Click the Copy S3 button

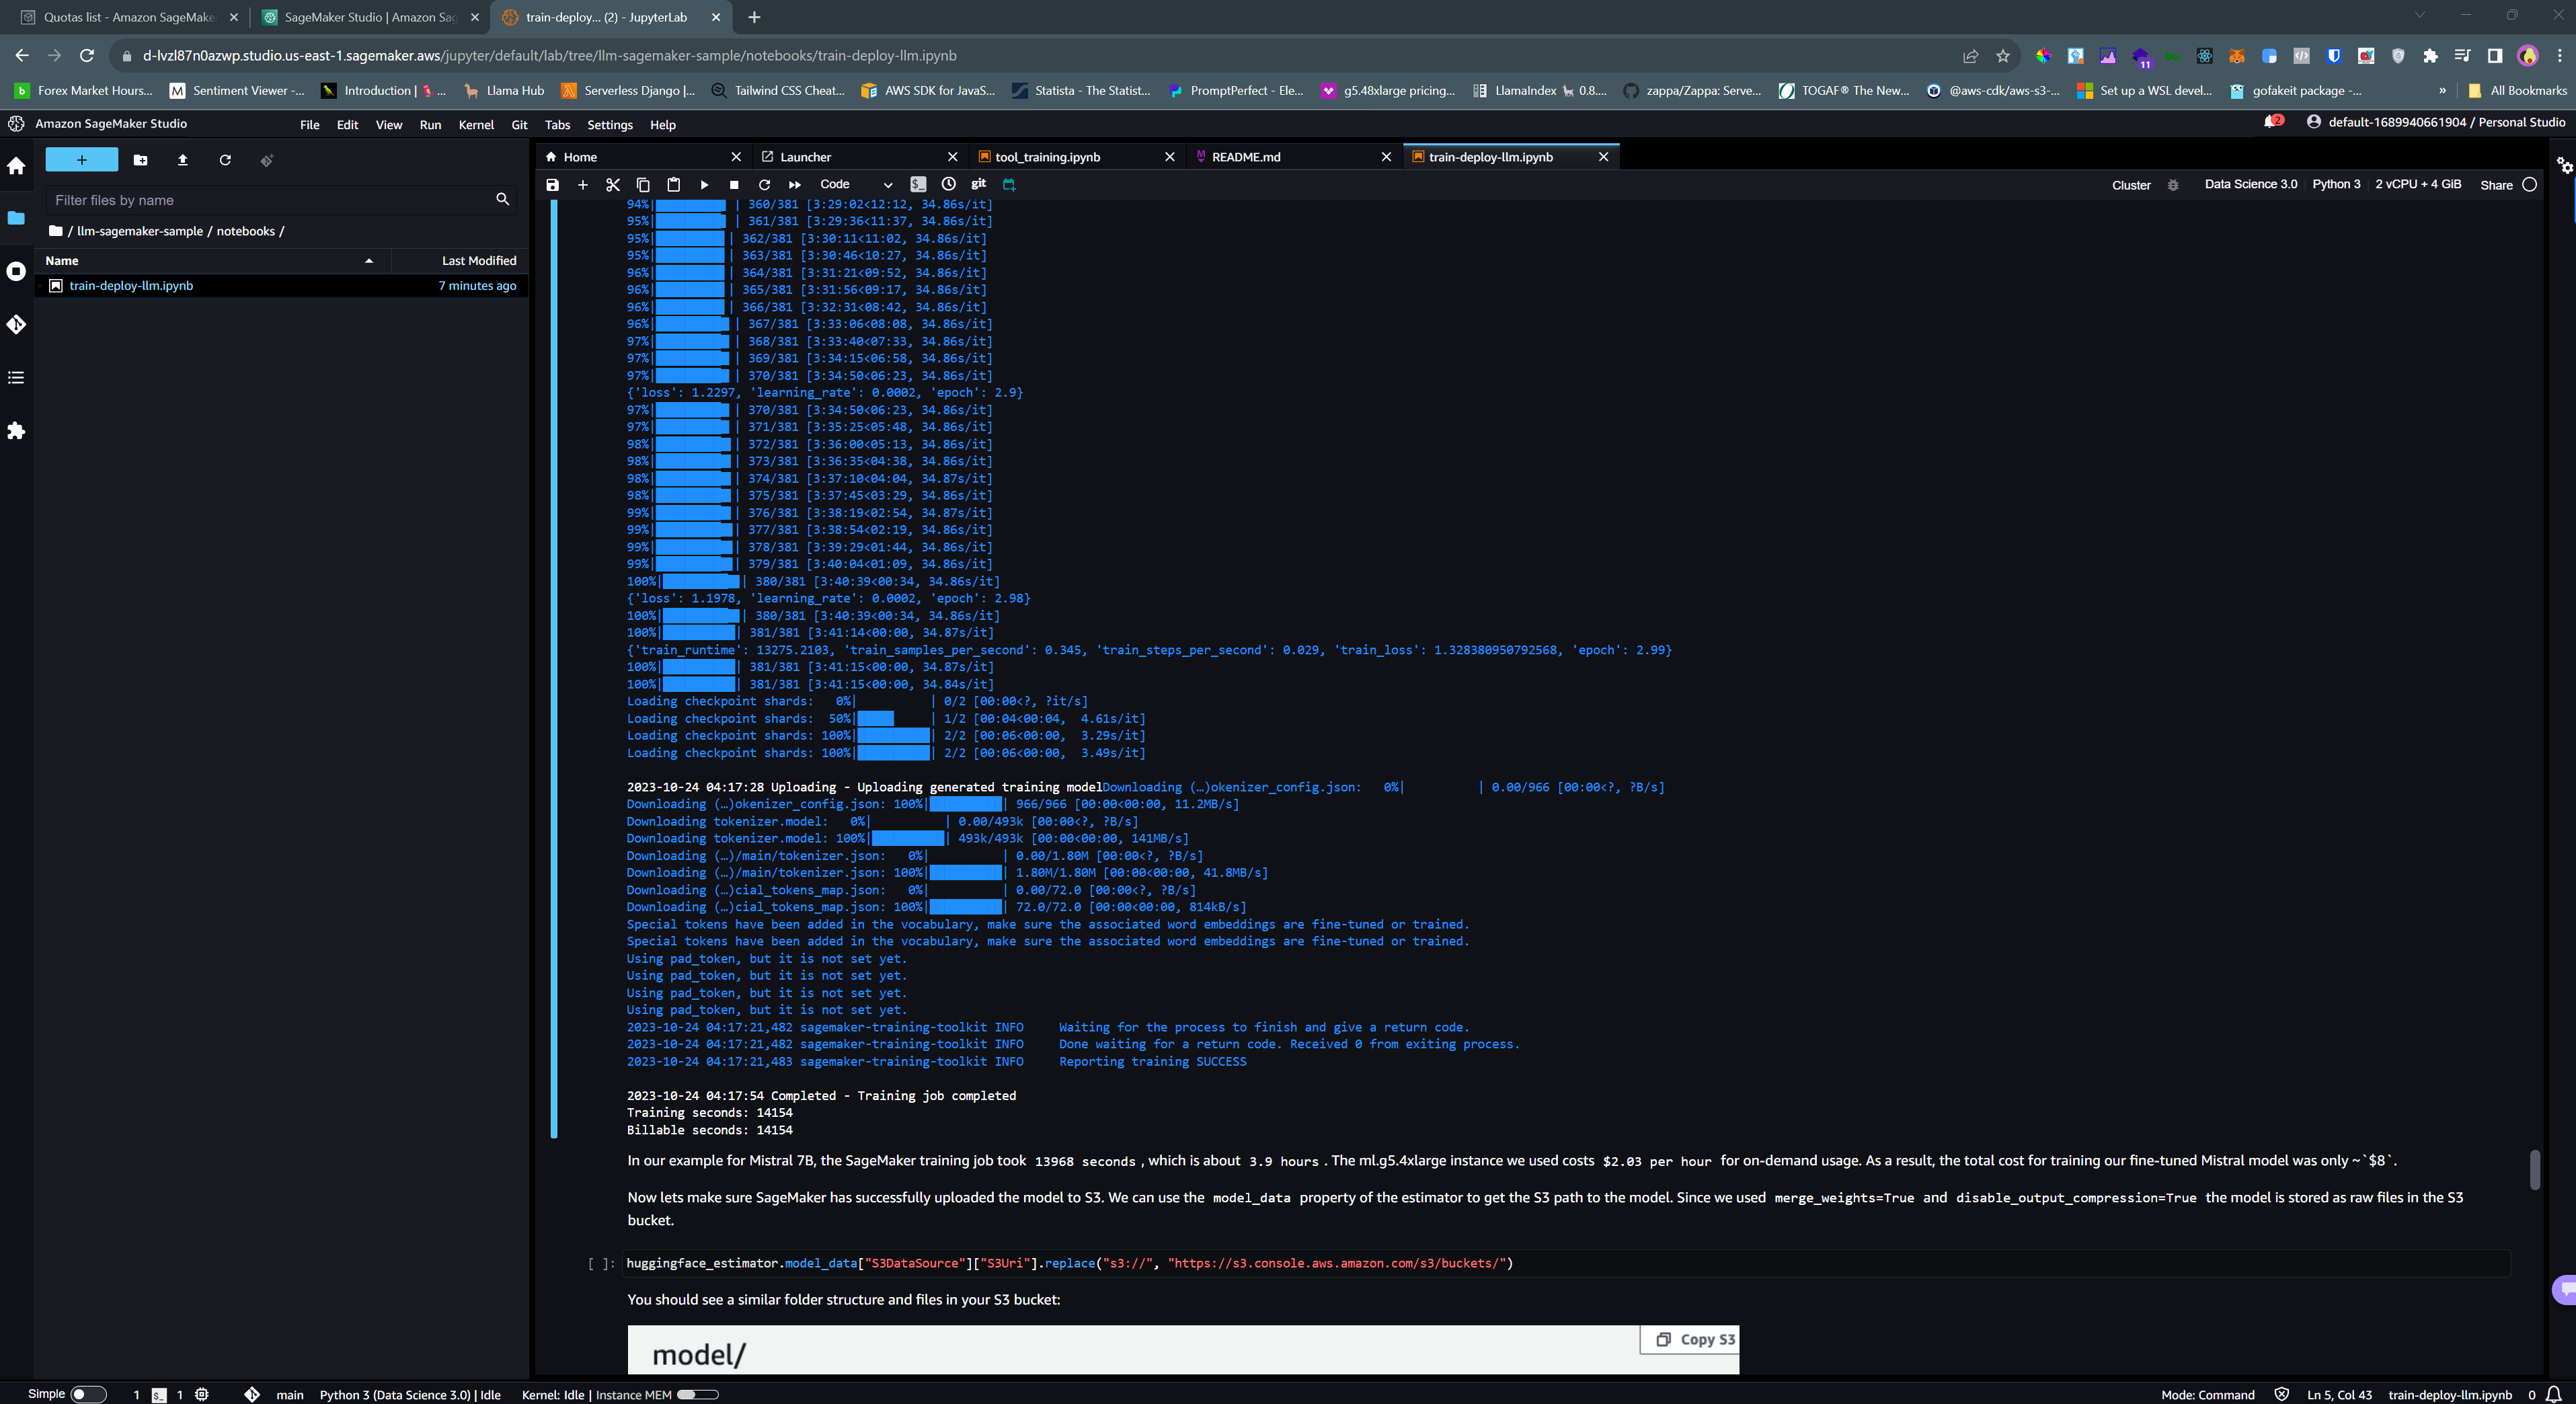click(1696, 1339)
